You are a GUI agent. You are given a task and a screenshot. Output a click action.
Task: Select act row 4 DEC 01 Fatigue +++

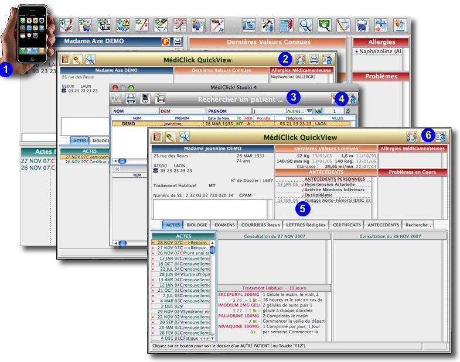(180, 338)
